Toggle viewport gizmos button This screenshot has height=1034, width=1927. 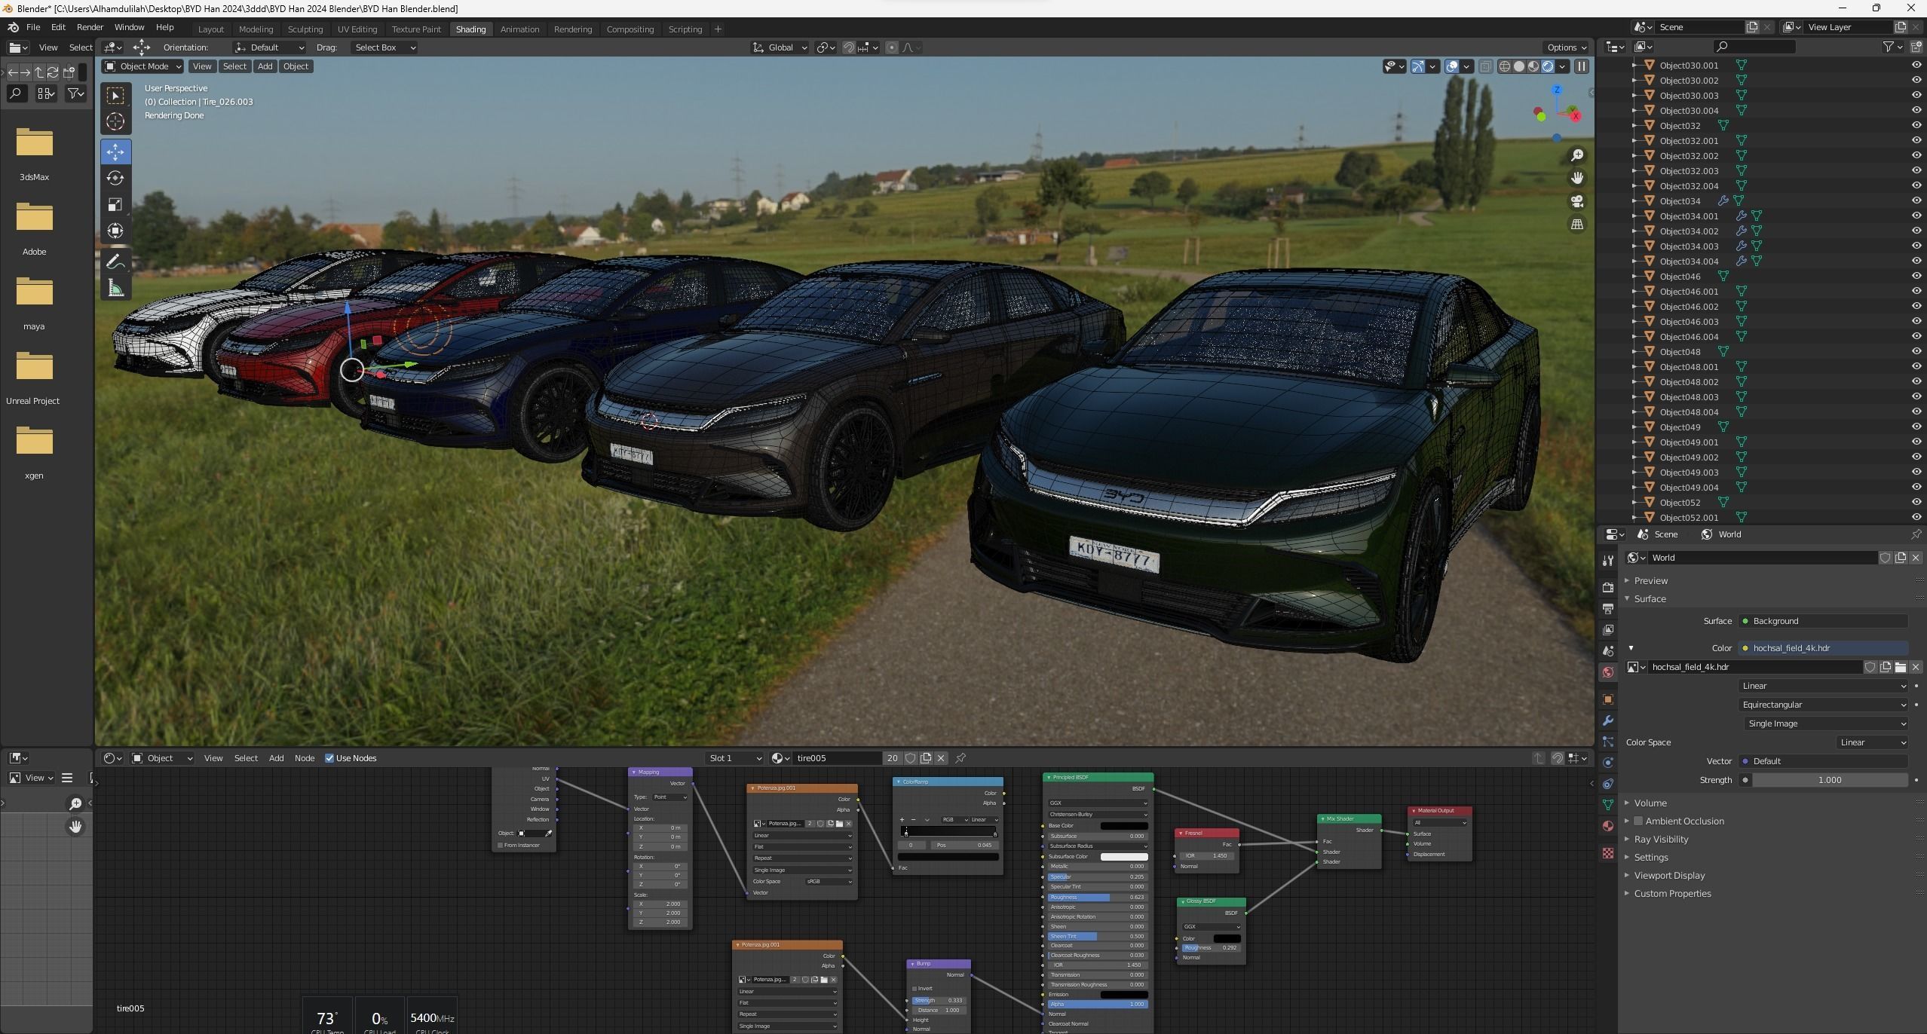coord(1418,66)
